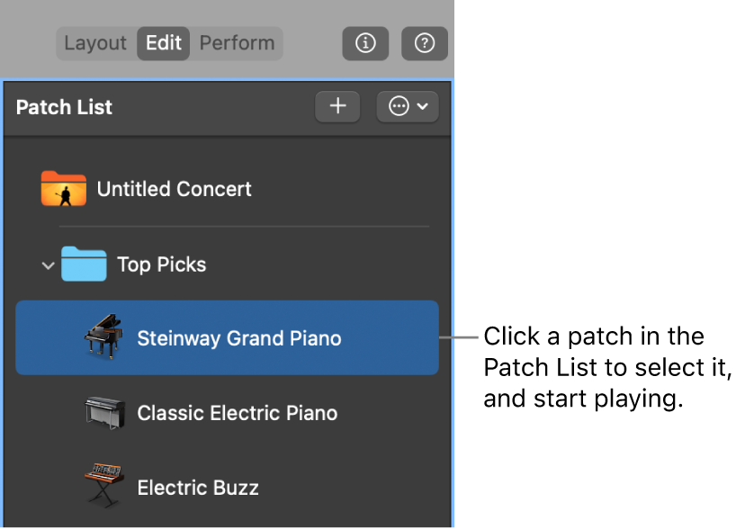Click the Add Patch plus icon
This screenshot has height=529, width=754.
(x=337, y=105)
